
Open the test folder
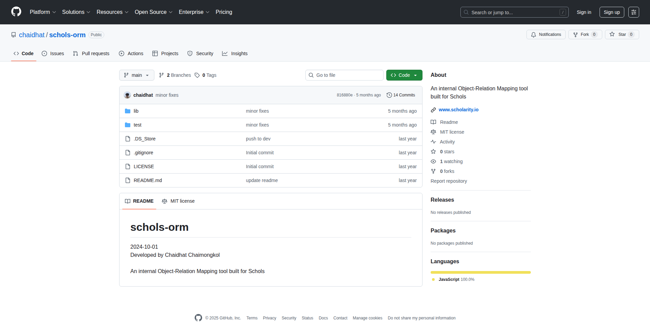point(137,125)
